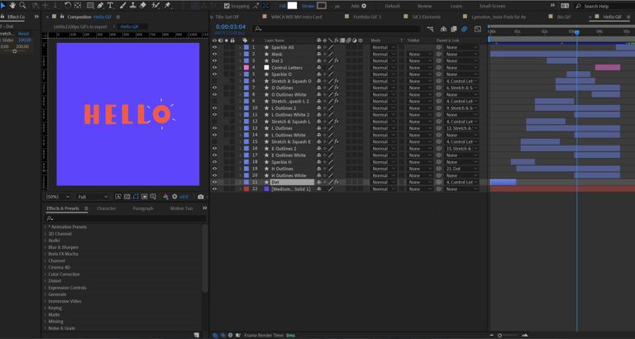
Task: Select the Pen tool
Action: click(100, 6)
